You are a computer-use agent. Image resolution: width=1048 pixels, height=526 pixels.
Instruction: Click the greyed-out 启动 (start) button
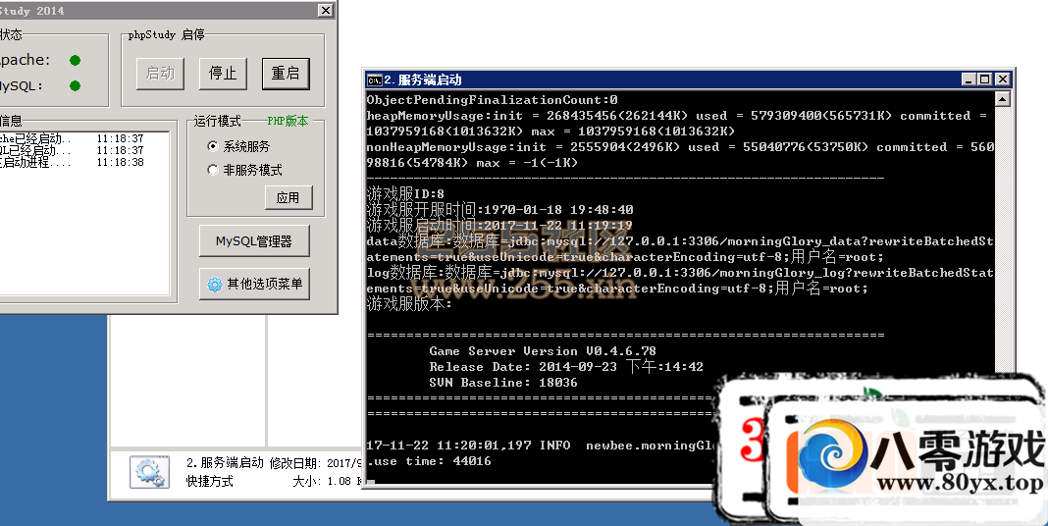pos(160,73)
